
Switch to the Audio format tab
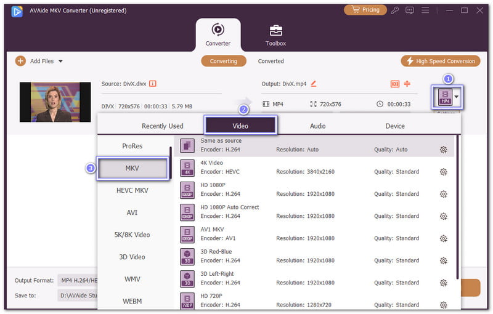[x=317, y=126]
